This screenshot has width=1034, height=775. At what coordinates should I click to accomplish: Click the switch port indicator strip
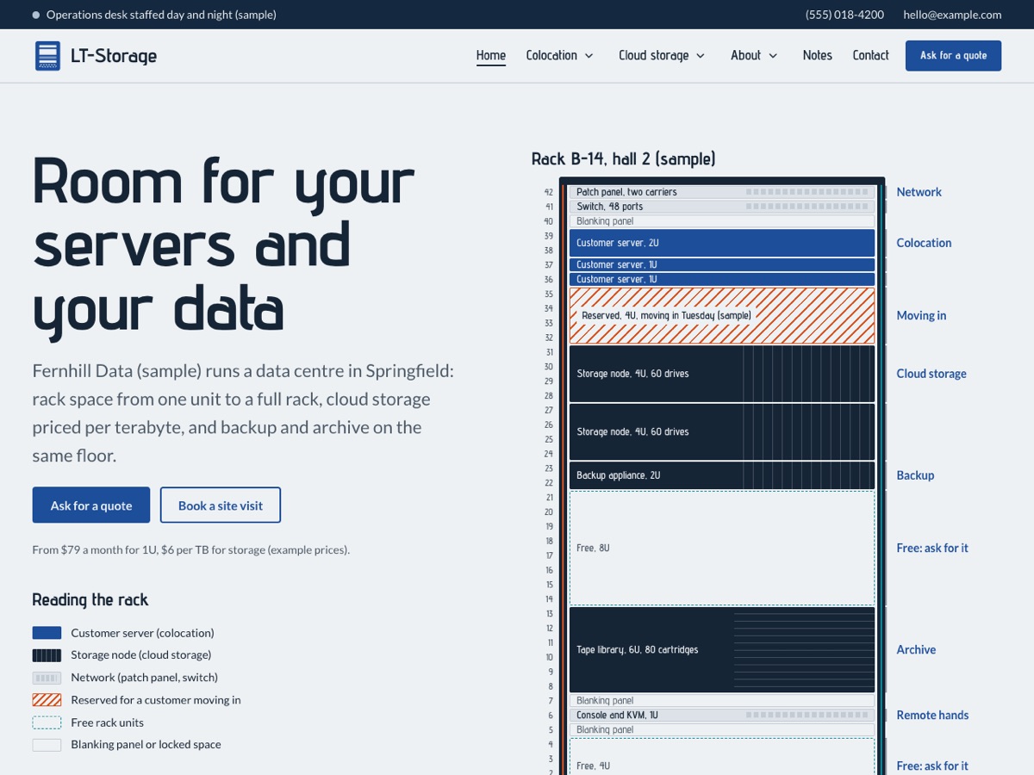pyautogui.click(x=807, y=207)
